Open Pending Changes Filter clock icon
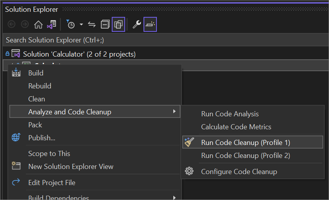 tap(71, 24)
